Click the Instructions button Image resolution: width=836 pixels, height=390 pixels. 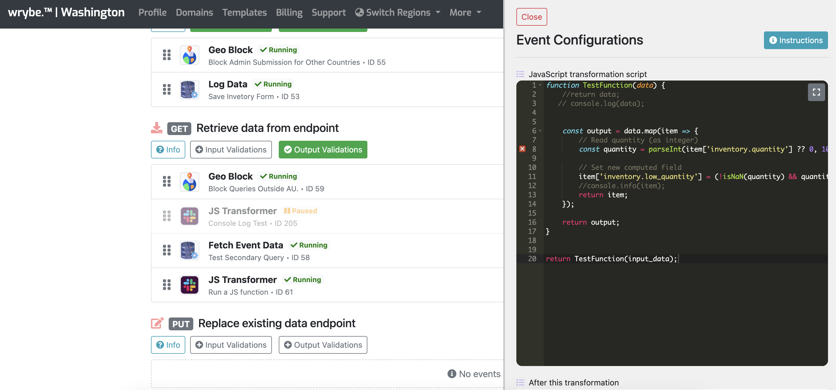click(796, 40)
